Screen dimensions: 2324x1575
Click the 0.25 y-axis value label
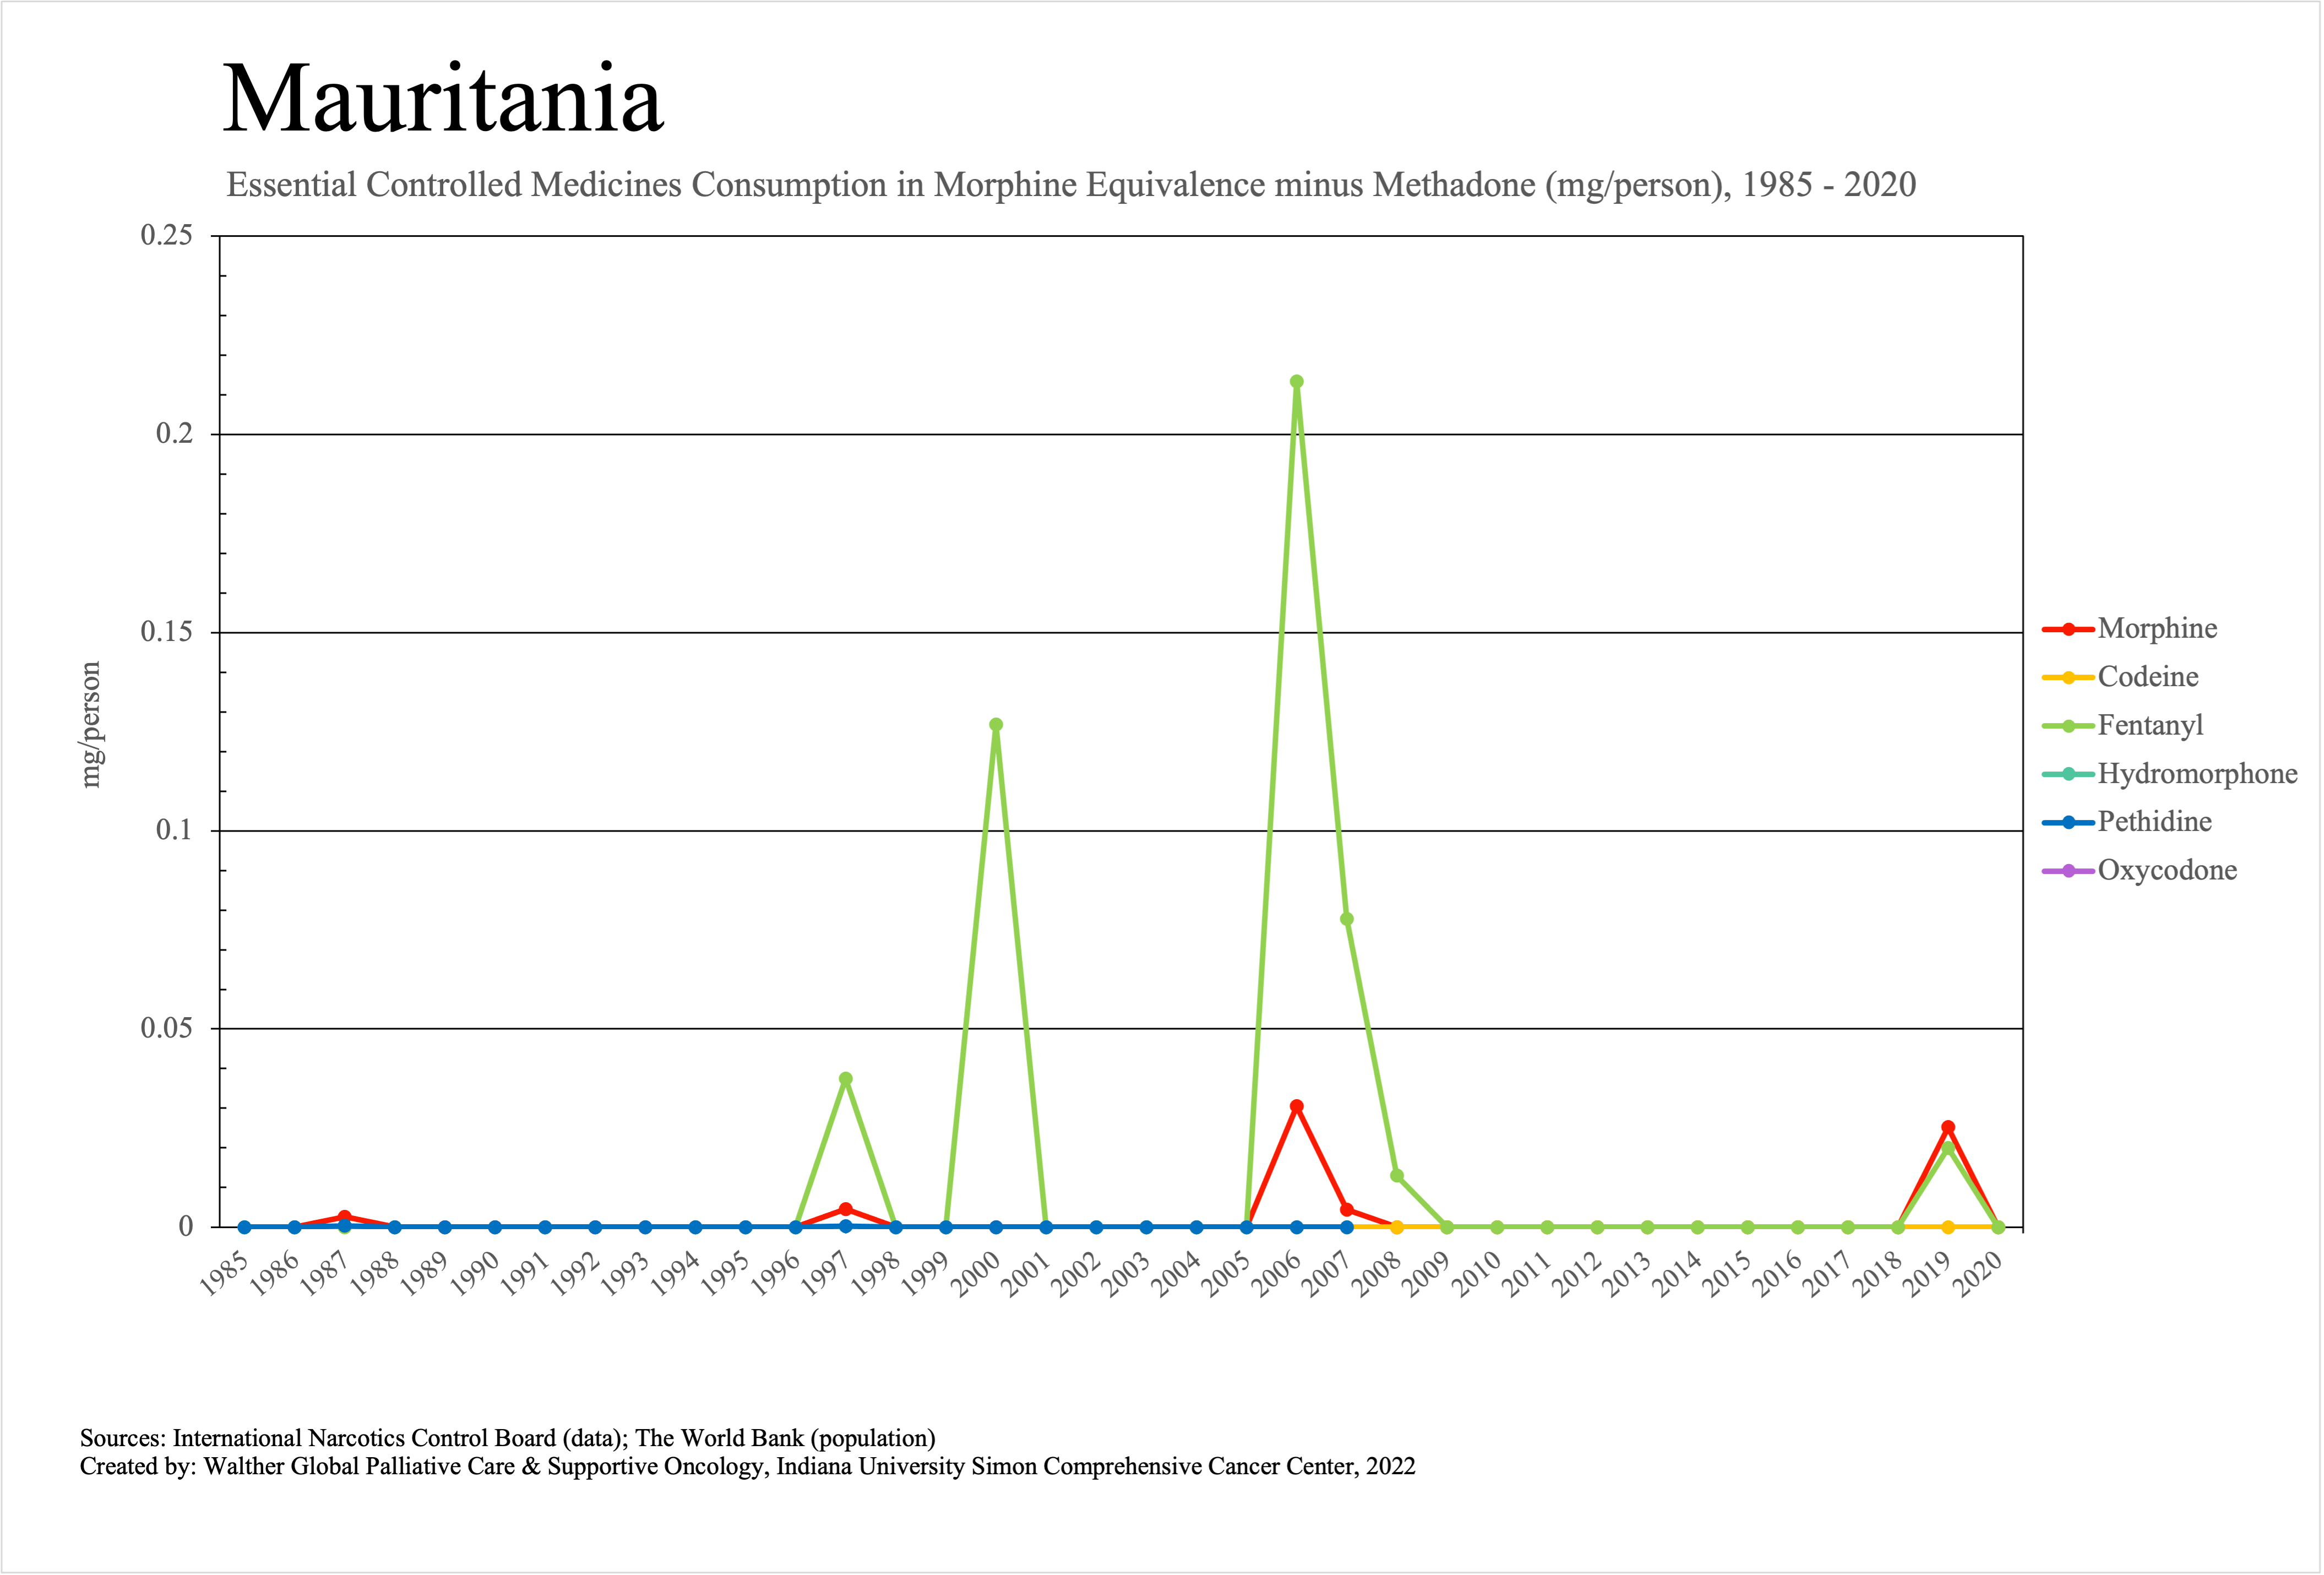click(x=166, y=236)
